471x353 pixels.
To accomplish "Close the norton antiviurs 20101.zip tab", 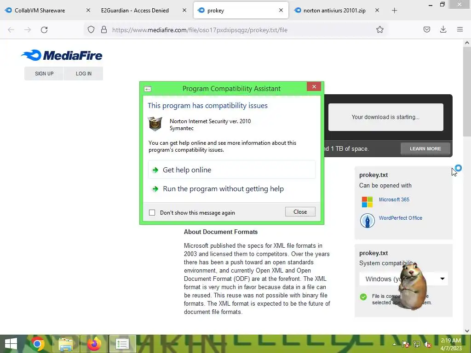I will pyautogui.click(x=377, y=10).
